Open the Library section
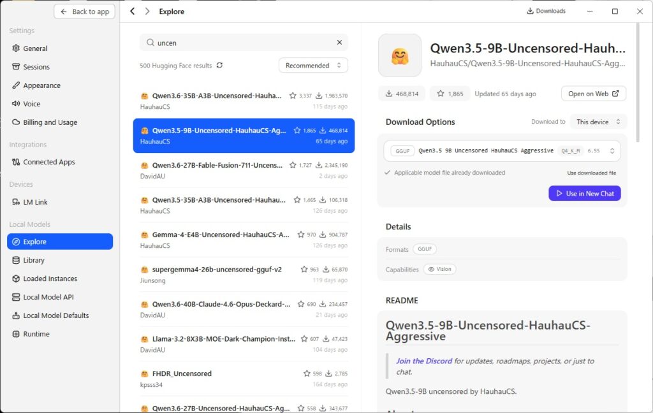 pos(60,260)
